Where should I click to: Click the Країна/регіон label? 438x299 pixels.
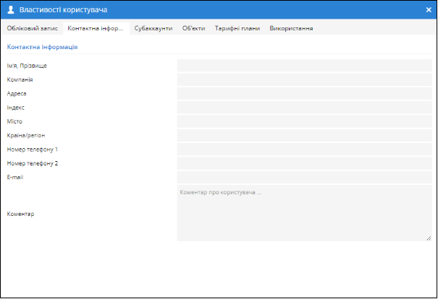click(26, 136)
